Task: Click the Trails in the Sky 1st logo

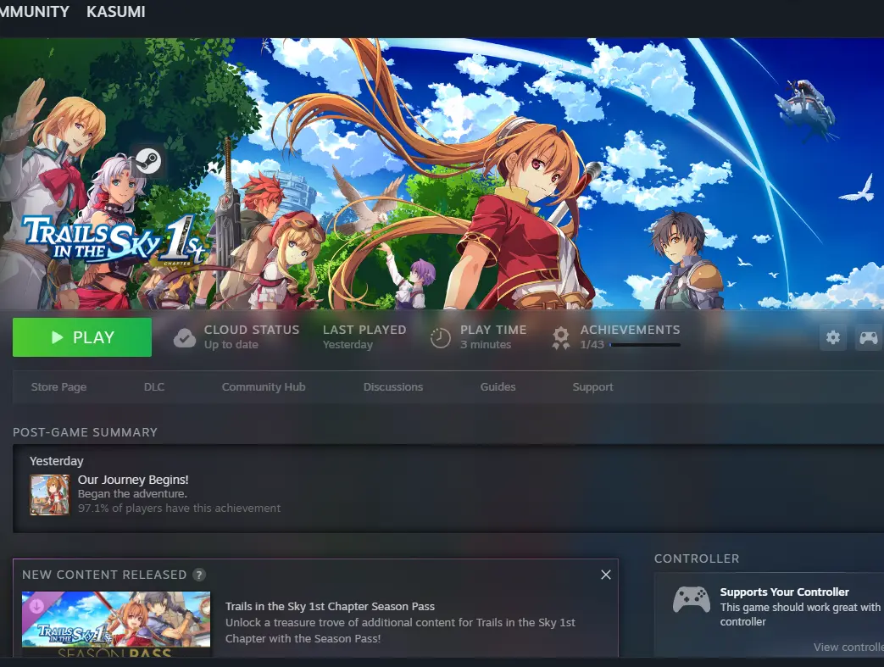Action: [115, 242]
